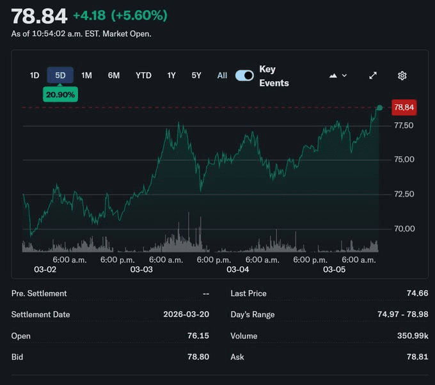Click the 20.90% change badge
The width and height of the screenshot is (435, 385).
pos(60,95)
